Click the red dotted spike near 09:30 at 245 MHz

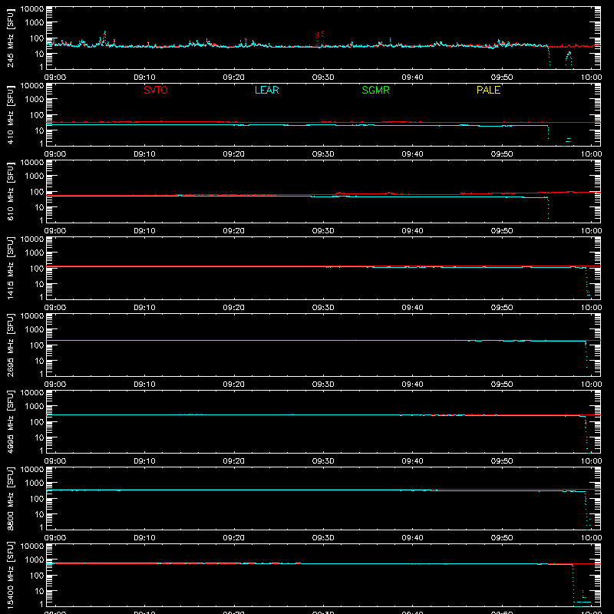[x=319, y=38]
